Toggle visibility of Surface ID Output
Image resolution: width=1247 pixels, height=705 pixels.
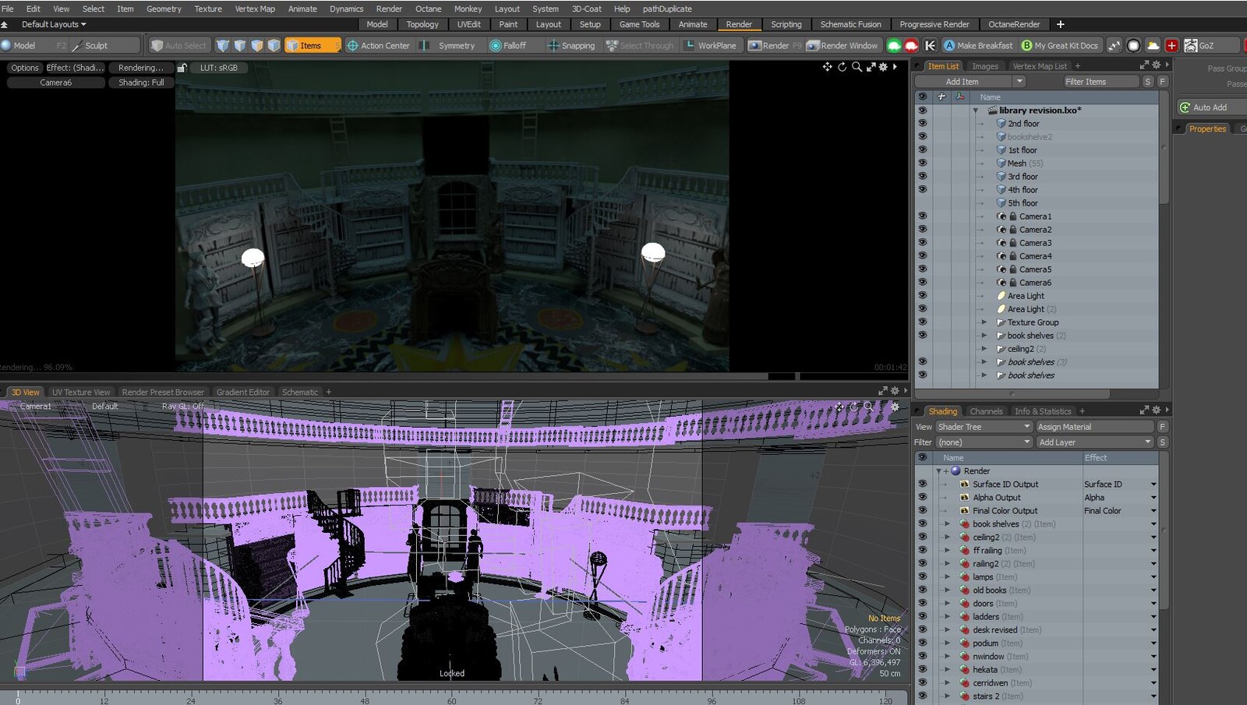coord(923,484)
